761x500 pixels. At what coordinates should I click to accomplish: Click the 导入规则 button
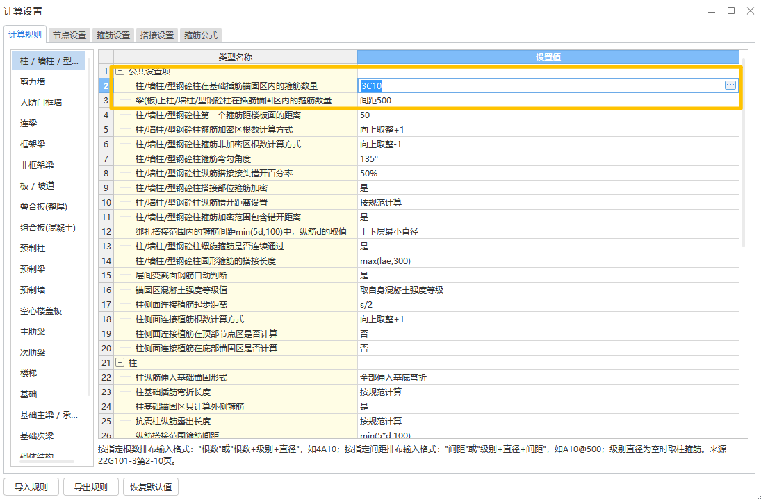(31, 487)
